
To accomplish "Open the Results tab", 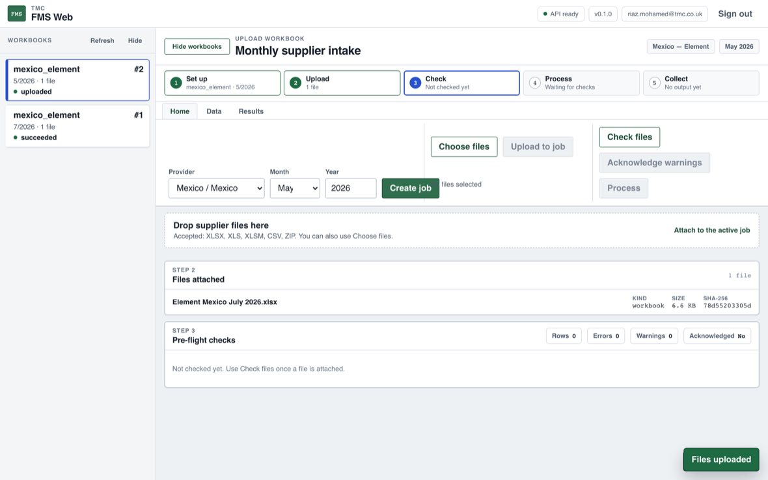I will [251, 111].
